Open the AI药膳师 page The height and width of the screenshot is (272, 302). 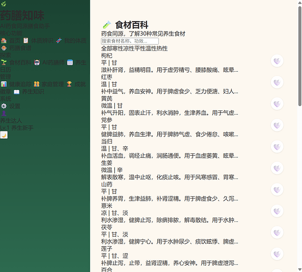[49, 63]
